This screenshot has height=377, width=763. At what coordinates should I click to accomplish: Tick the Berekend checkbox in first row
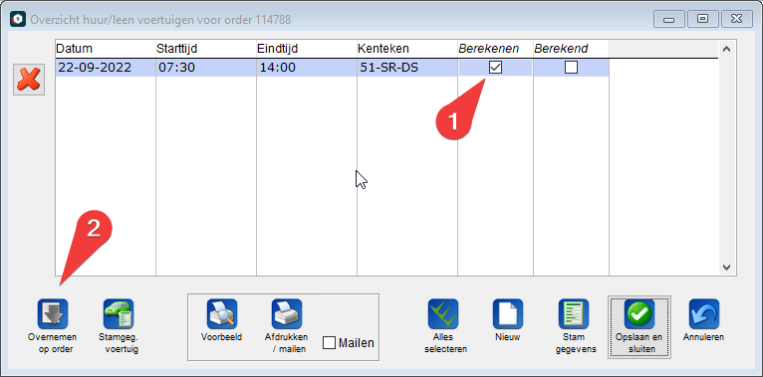(x=572, y=68)
